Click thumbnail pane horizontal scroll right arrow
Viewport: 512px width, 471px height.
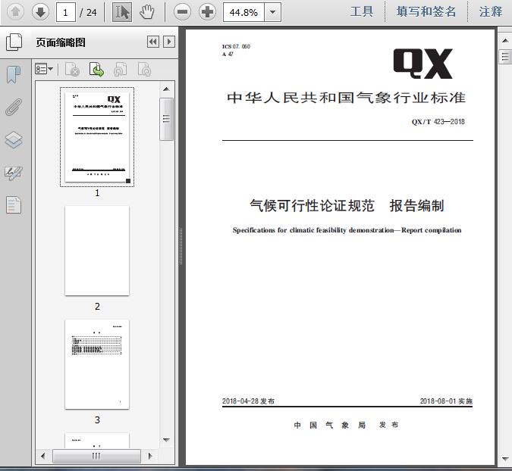[x=150, y=456]
